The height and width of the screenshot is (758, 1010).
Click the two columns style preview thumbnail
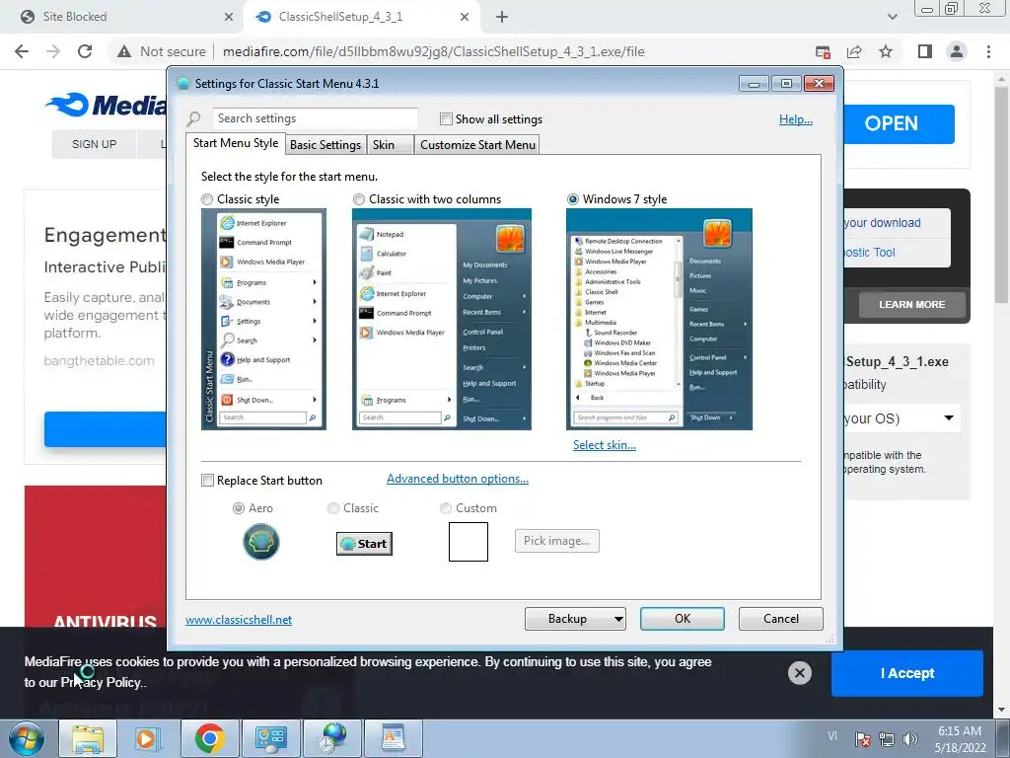point(441,319)
